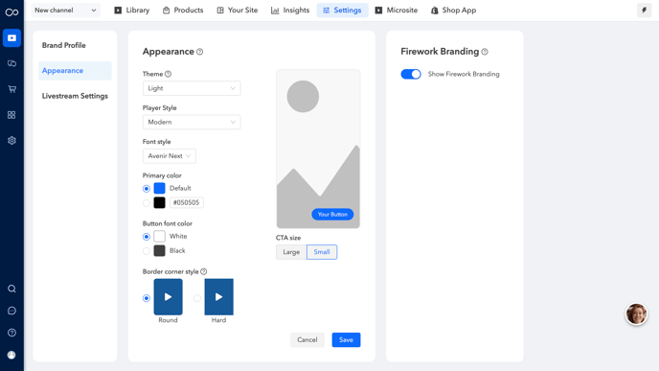The width and height of the screenshot is (659, 371).
Task: Select custom #050505 primary color radio
Action: pos(147,203)
